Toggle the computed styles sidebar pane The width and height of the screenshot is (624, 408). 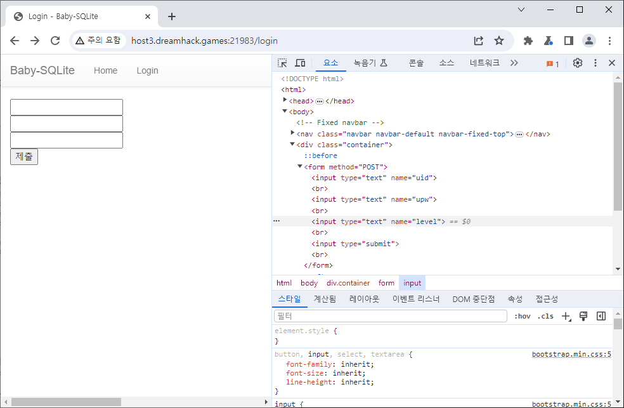601,316
